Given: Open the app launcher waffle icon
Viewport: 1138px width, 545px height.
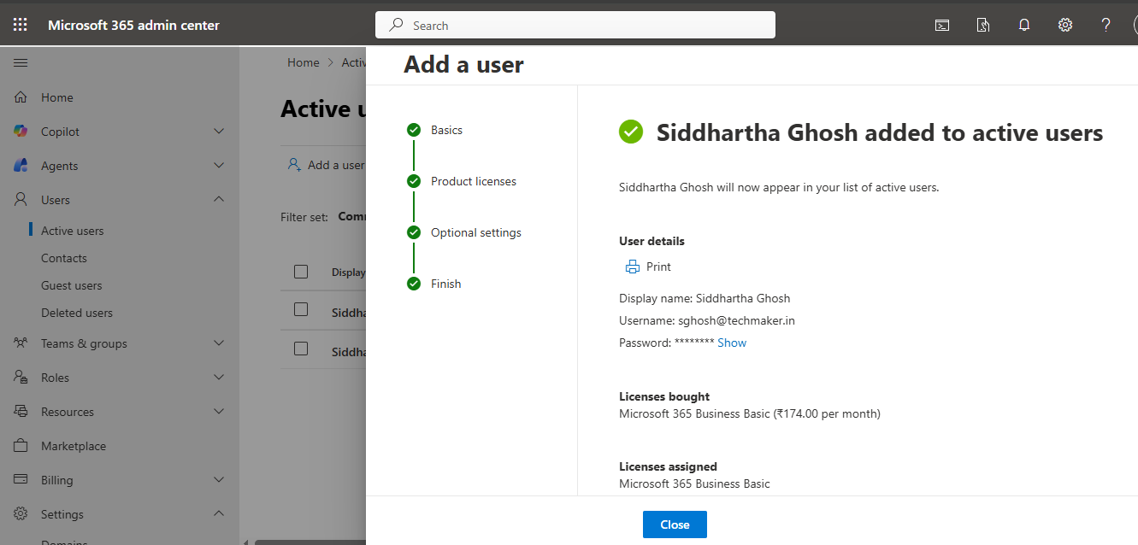Looking at the screenshot, I should click(x=21, y=25).
